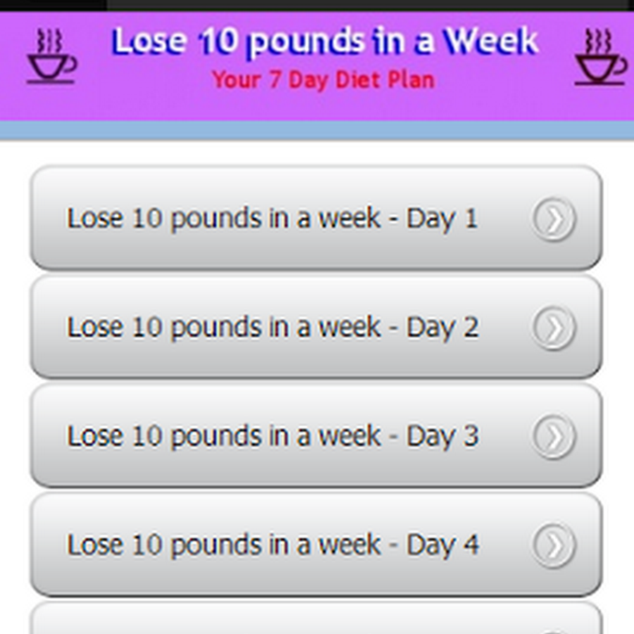The image size is (634, 634).
Task: Click the right coffee cup icon
Action: [x=599, y=57]
